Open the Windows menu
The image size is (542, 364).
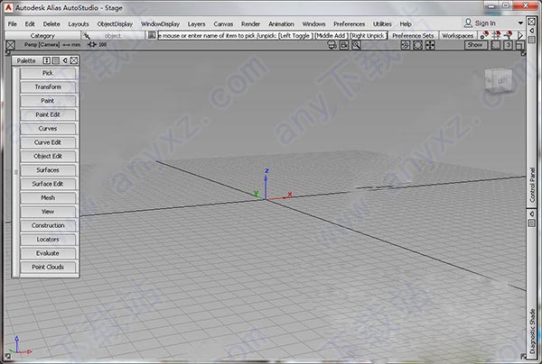point(313,23)
